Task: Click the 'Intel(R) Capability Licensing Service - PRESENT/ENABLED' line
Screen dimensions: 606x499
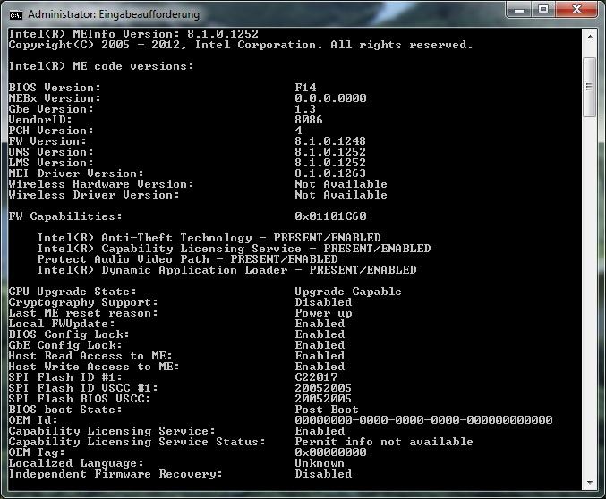Action: pos(235,249)
